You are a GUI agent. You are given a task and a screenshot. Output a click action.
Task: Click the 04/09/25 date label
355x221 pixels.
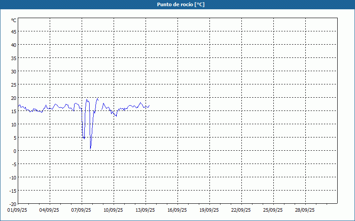[49, 210]
